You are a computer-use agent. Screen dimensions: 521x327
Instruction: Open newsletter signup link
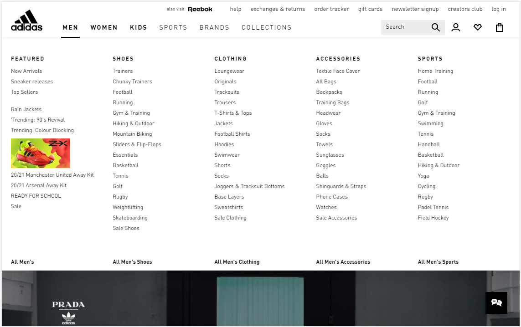point(415,9)
